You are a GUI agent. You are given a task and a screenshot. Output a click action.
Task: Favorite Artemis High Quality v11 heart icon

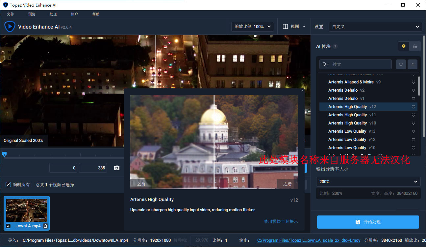pyautogui.click(x=413, y=115)
